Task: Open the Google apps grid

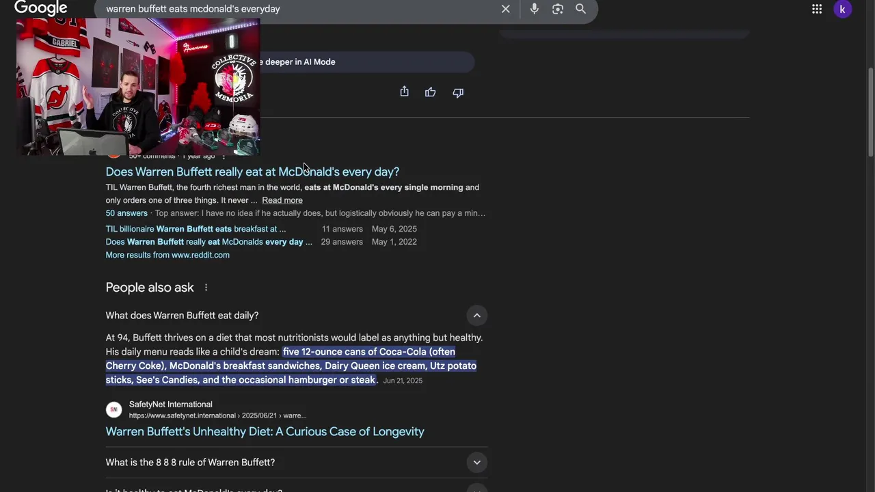Action: coord(817,9)
